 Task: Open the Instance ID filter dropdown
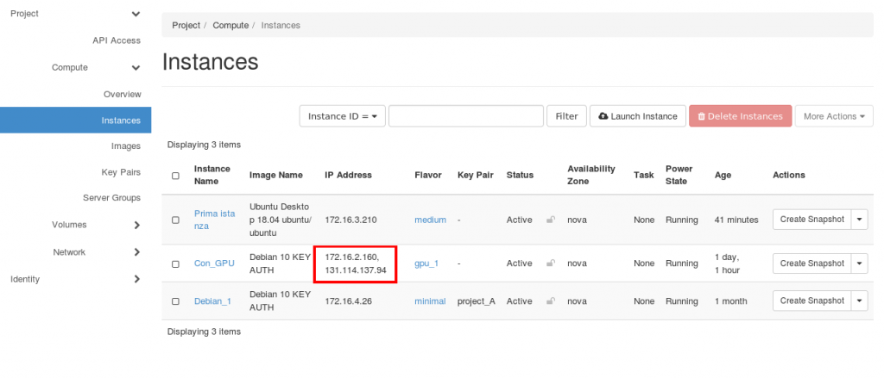click(x=342, y=116)
